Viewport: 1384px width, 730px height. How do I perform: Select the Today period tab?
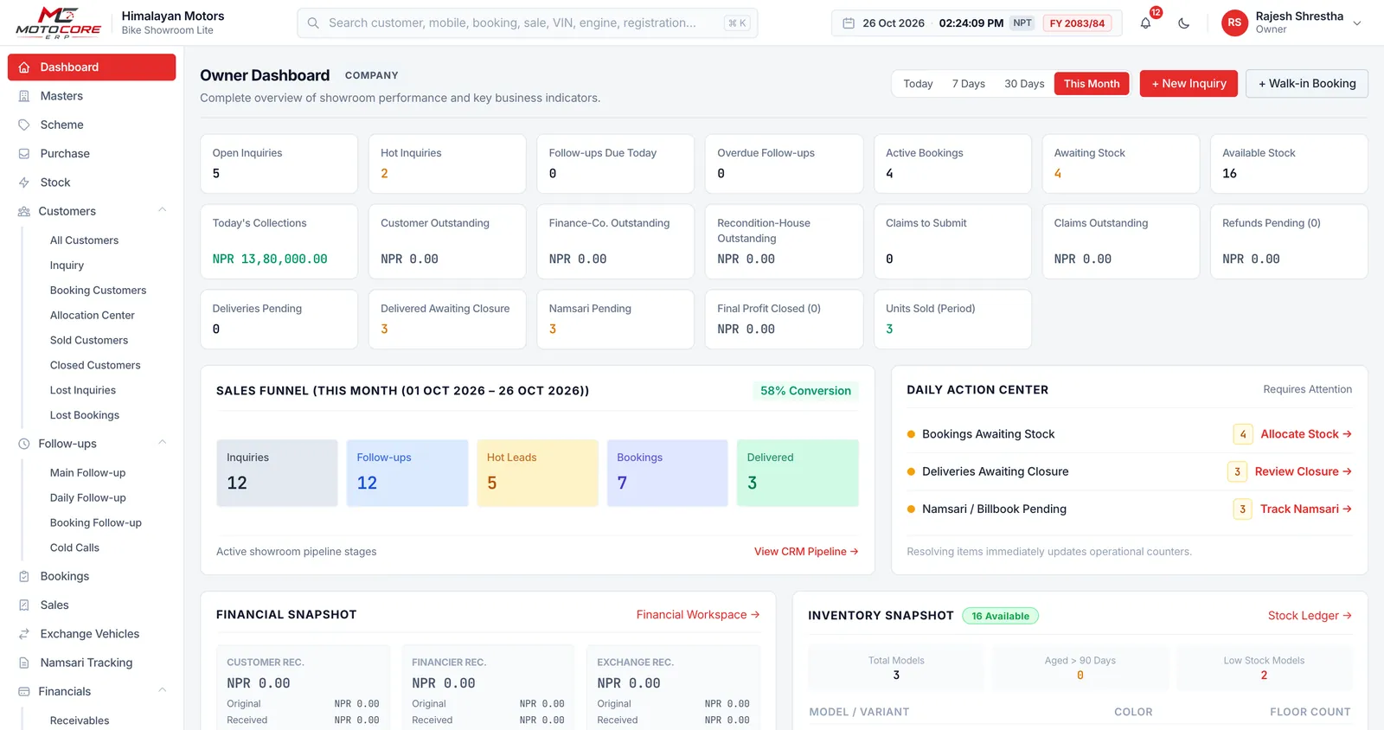[x=918, y=84]
